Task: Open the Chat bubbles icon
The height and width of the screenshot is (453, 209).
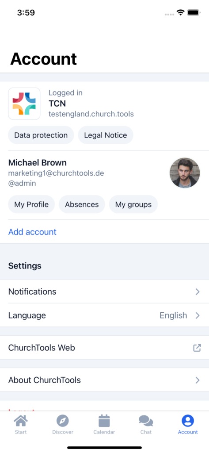Action: point(146,421)
